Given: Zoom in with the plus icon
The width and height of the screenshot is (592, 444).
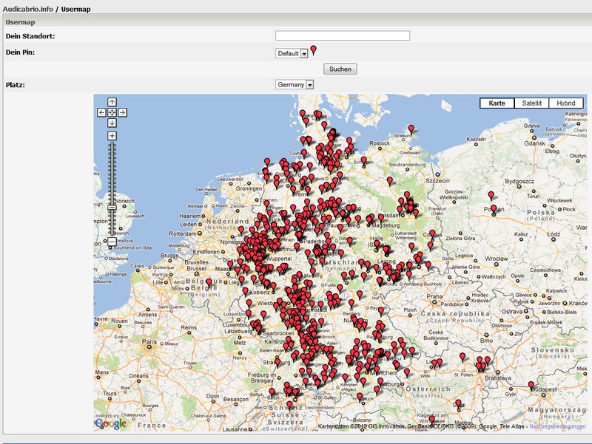Looking at the screenshot, I should coord(112,136).
